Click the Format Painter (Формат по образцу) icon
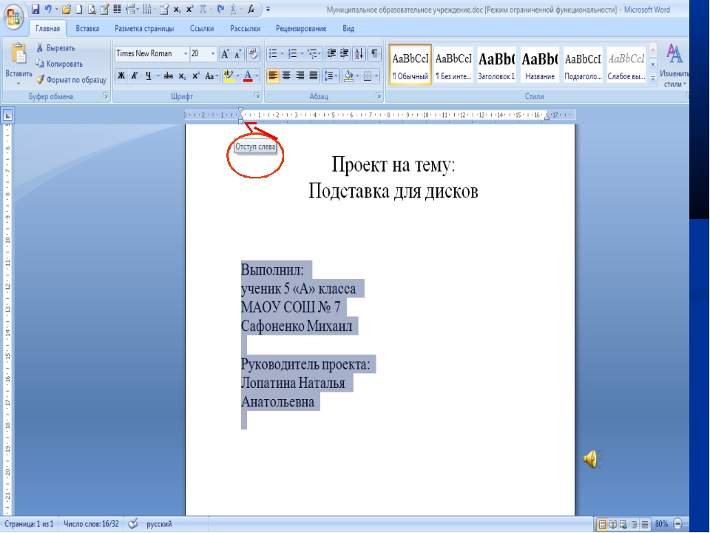Image resolution: width=710 pixels, height=533 pixels. click(x=41, y=80)
